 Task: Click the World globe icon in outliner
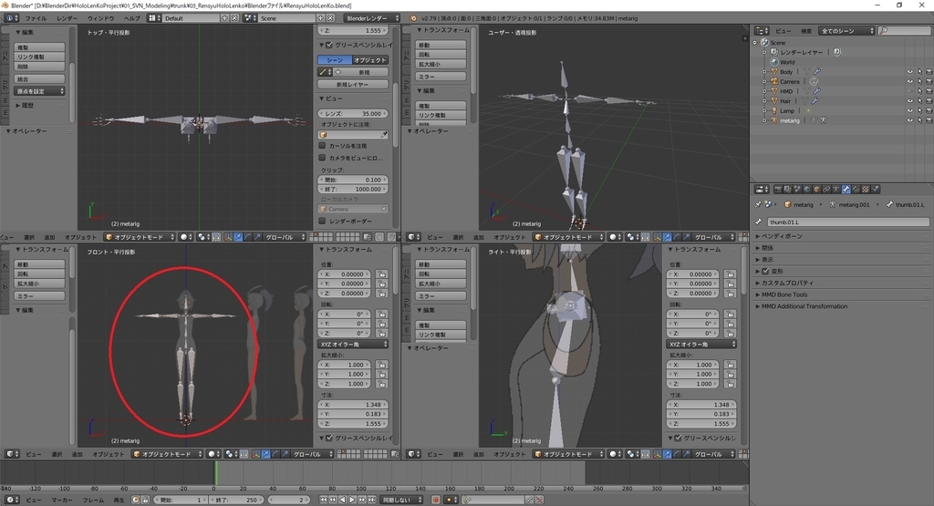click(774, 62)
